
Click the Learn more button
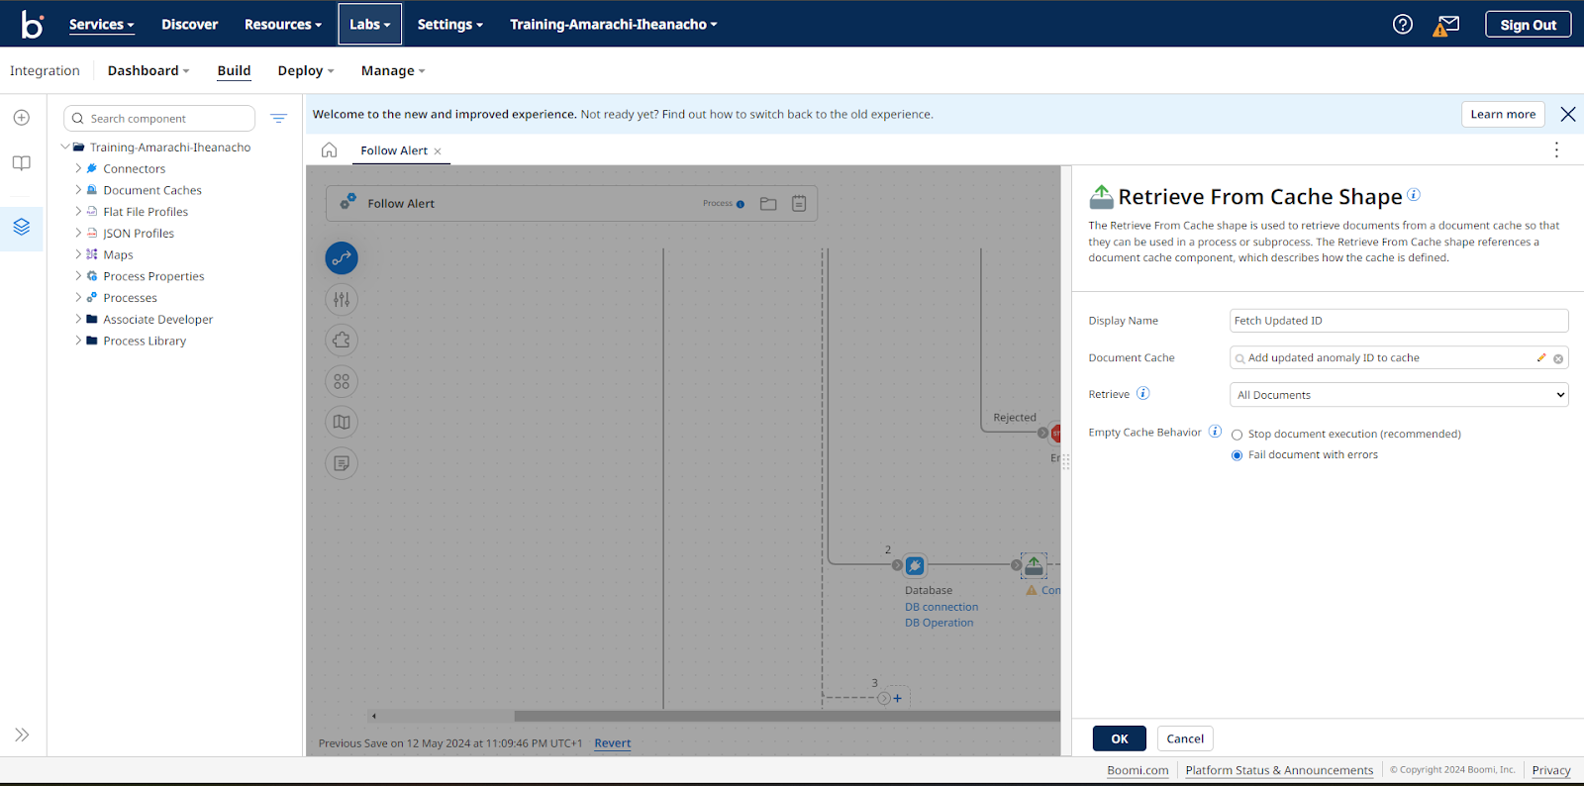pyautogui.click(x=1503, y=115)
